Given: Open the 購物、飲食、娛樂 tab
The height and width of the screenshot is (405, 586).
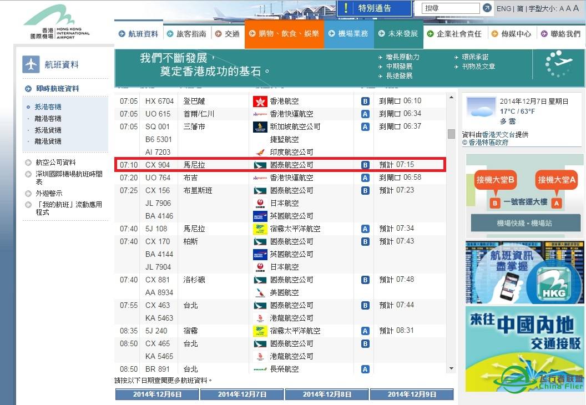Looking at the screenshot, I should point(284,34).
